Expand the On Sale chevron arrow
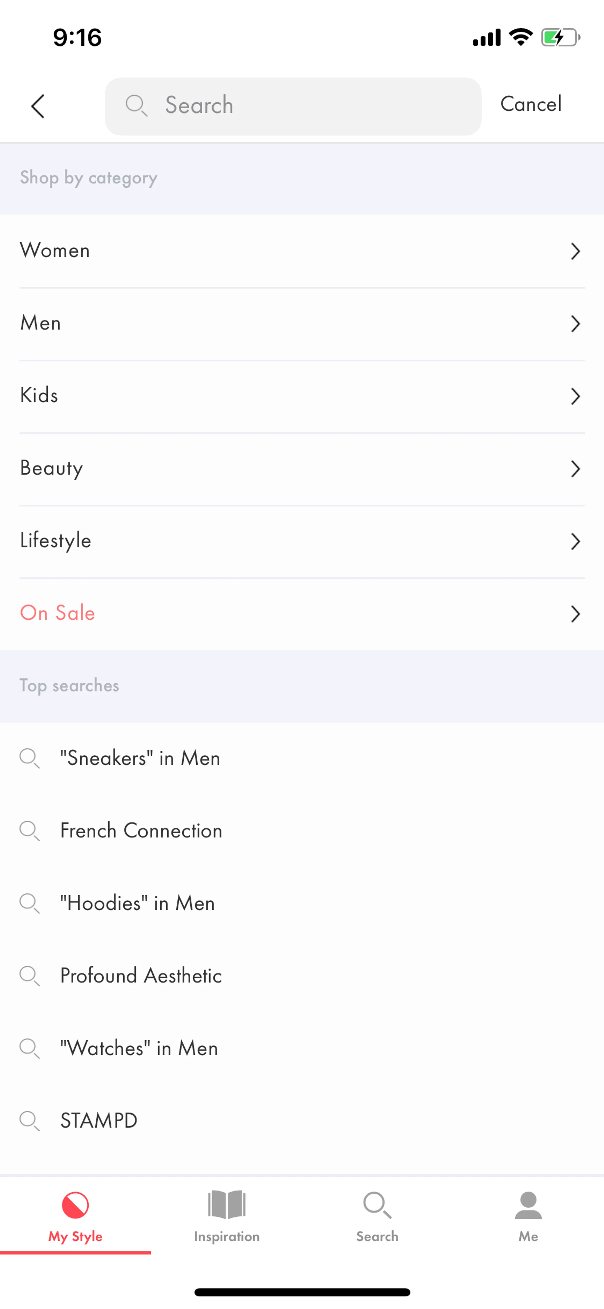This screenshot has width=604, height=1309. 575,614
